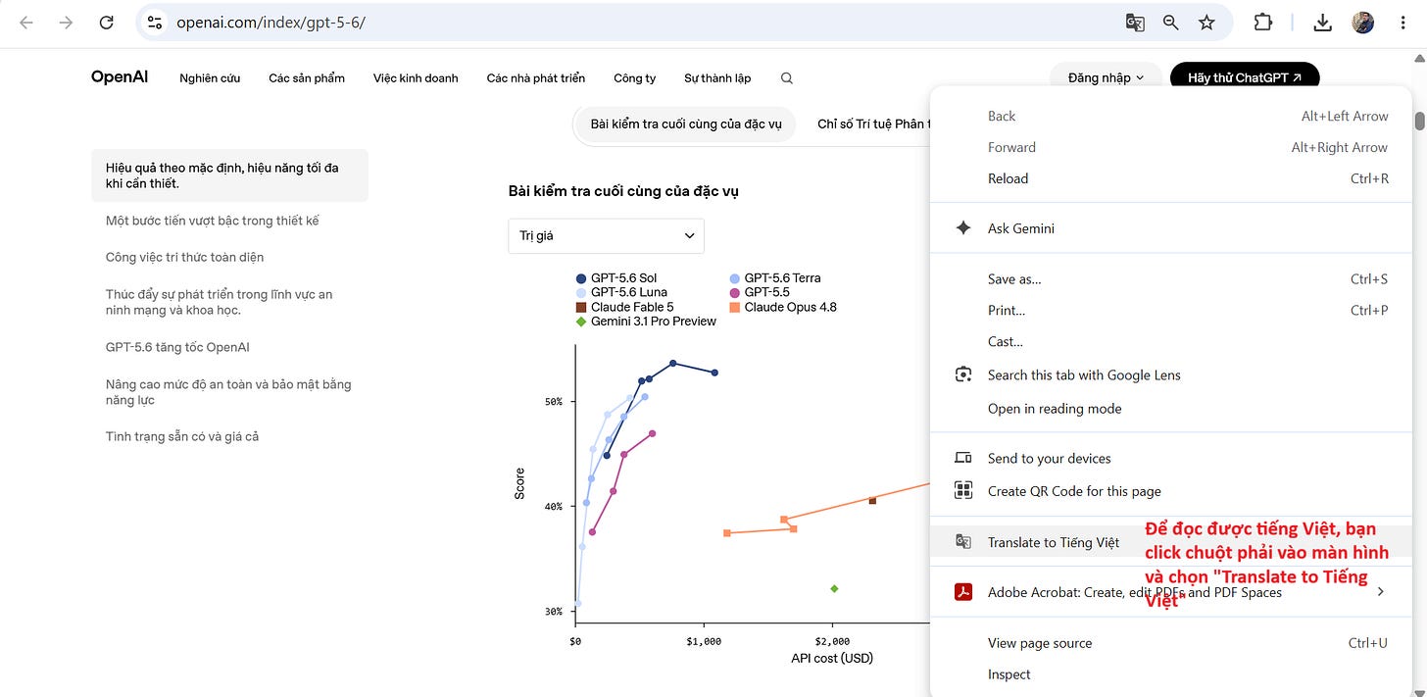Choose Send to your devices
Image resolution: width=1427 pixels, height=697 pixels.
click(x=1171, y=459)
